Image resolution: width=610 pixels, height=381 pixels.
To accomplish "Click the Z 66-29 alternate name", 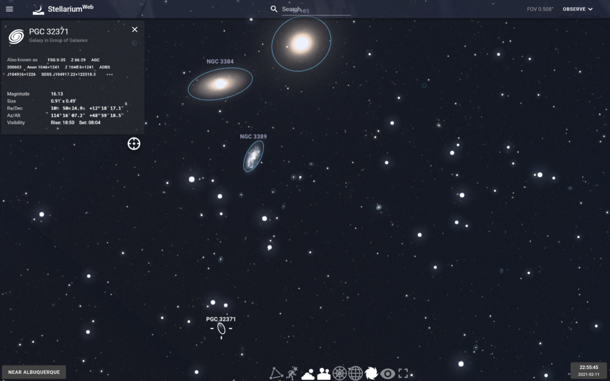I will [x=78, y=60].
